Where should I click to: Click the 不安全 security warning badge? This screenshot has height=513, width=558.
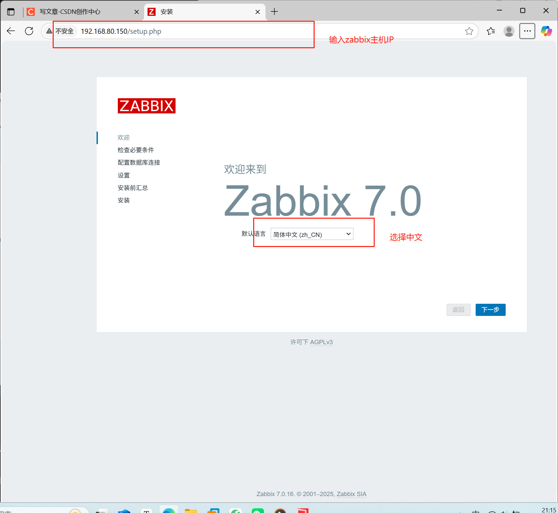60,31
